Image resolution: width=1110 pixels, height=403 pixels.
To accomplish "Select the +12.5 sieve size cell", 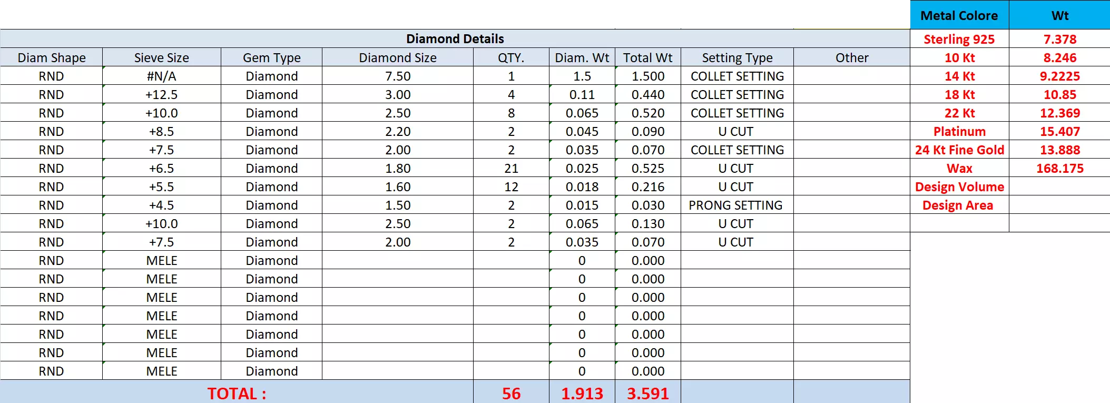I will tap(161, 95).
